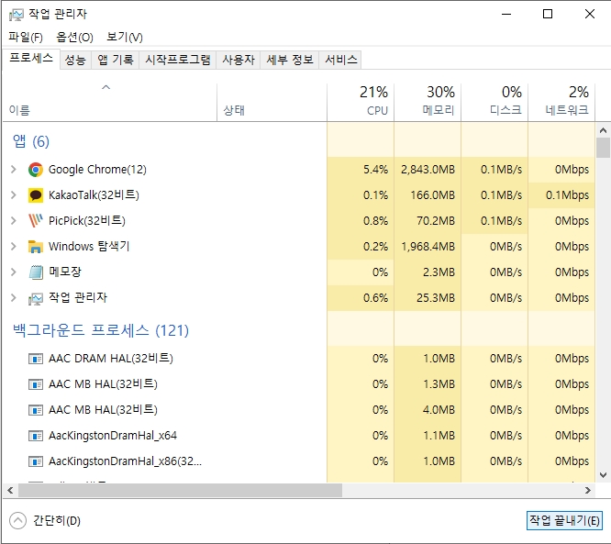Open the 옵션(O) menu
The width and height of the screenshot is (611, 544).
[74, 37]
